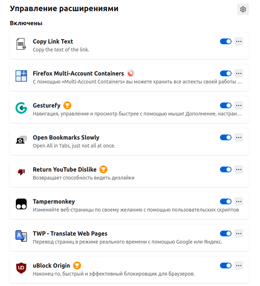The image size is (260, 286).
Task: Click the Copy Link Text extension icon
Action: 21,44
